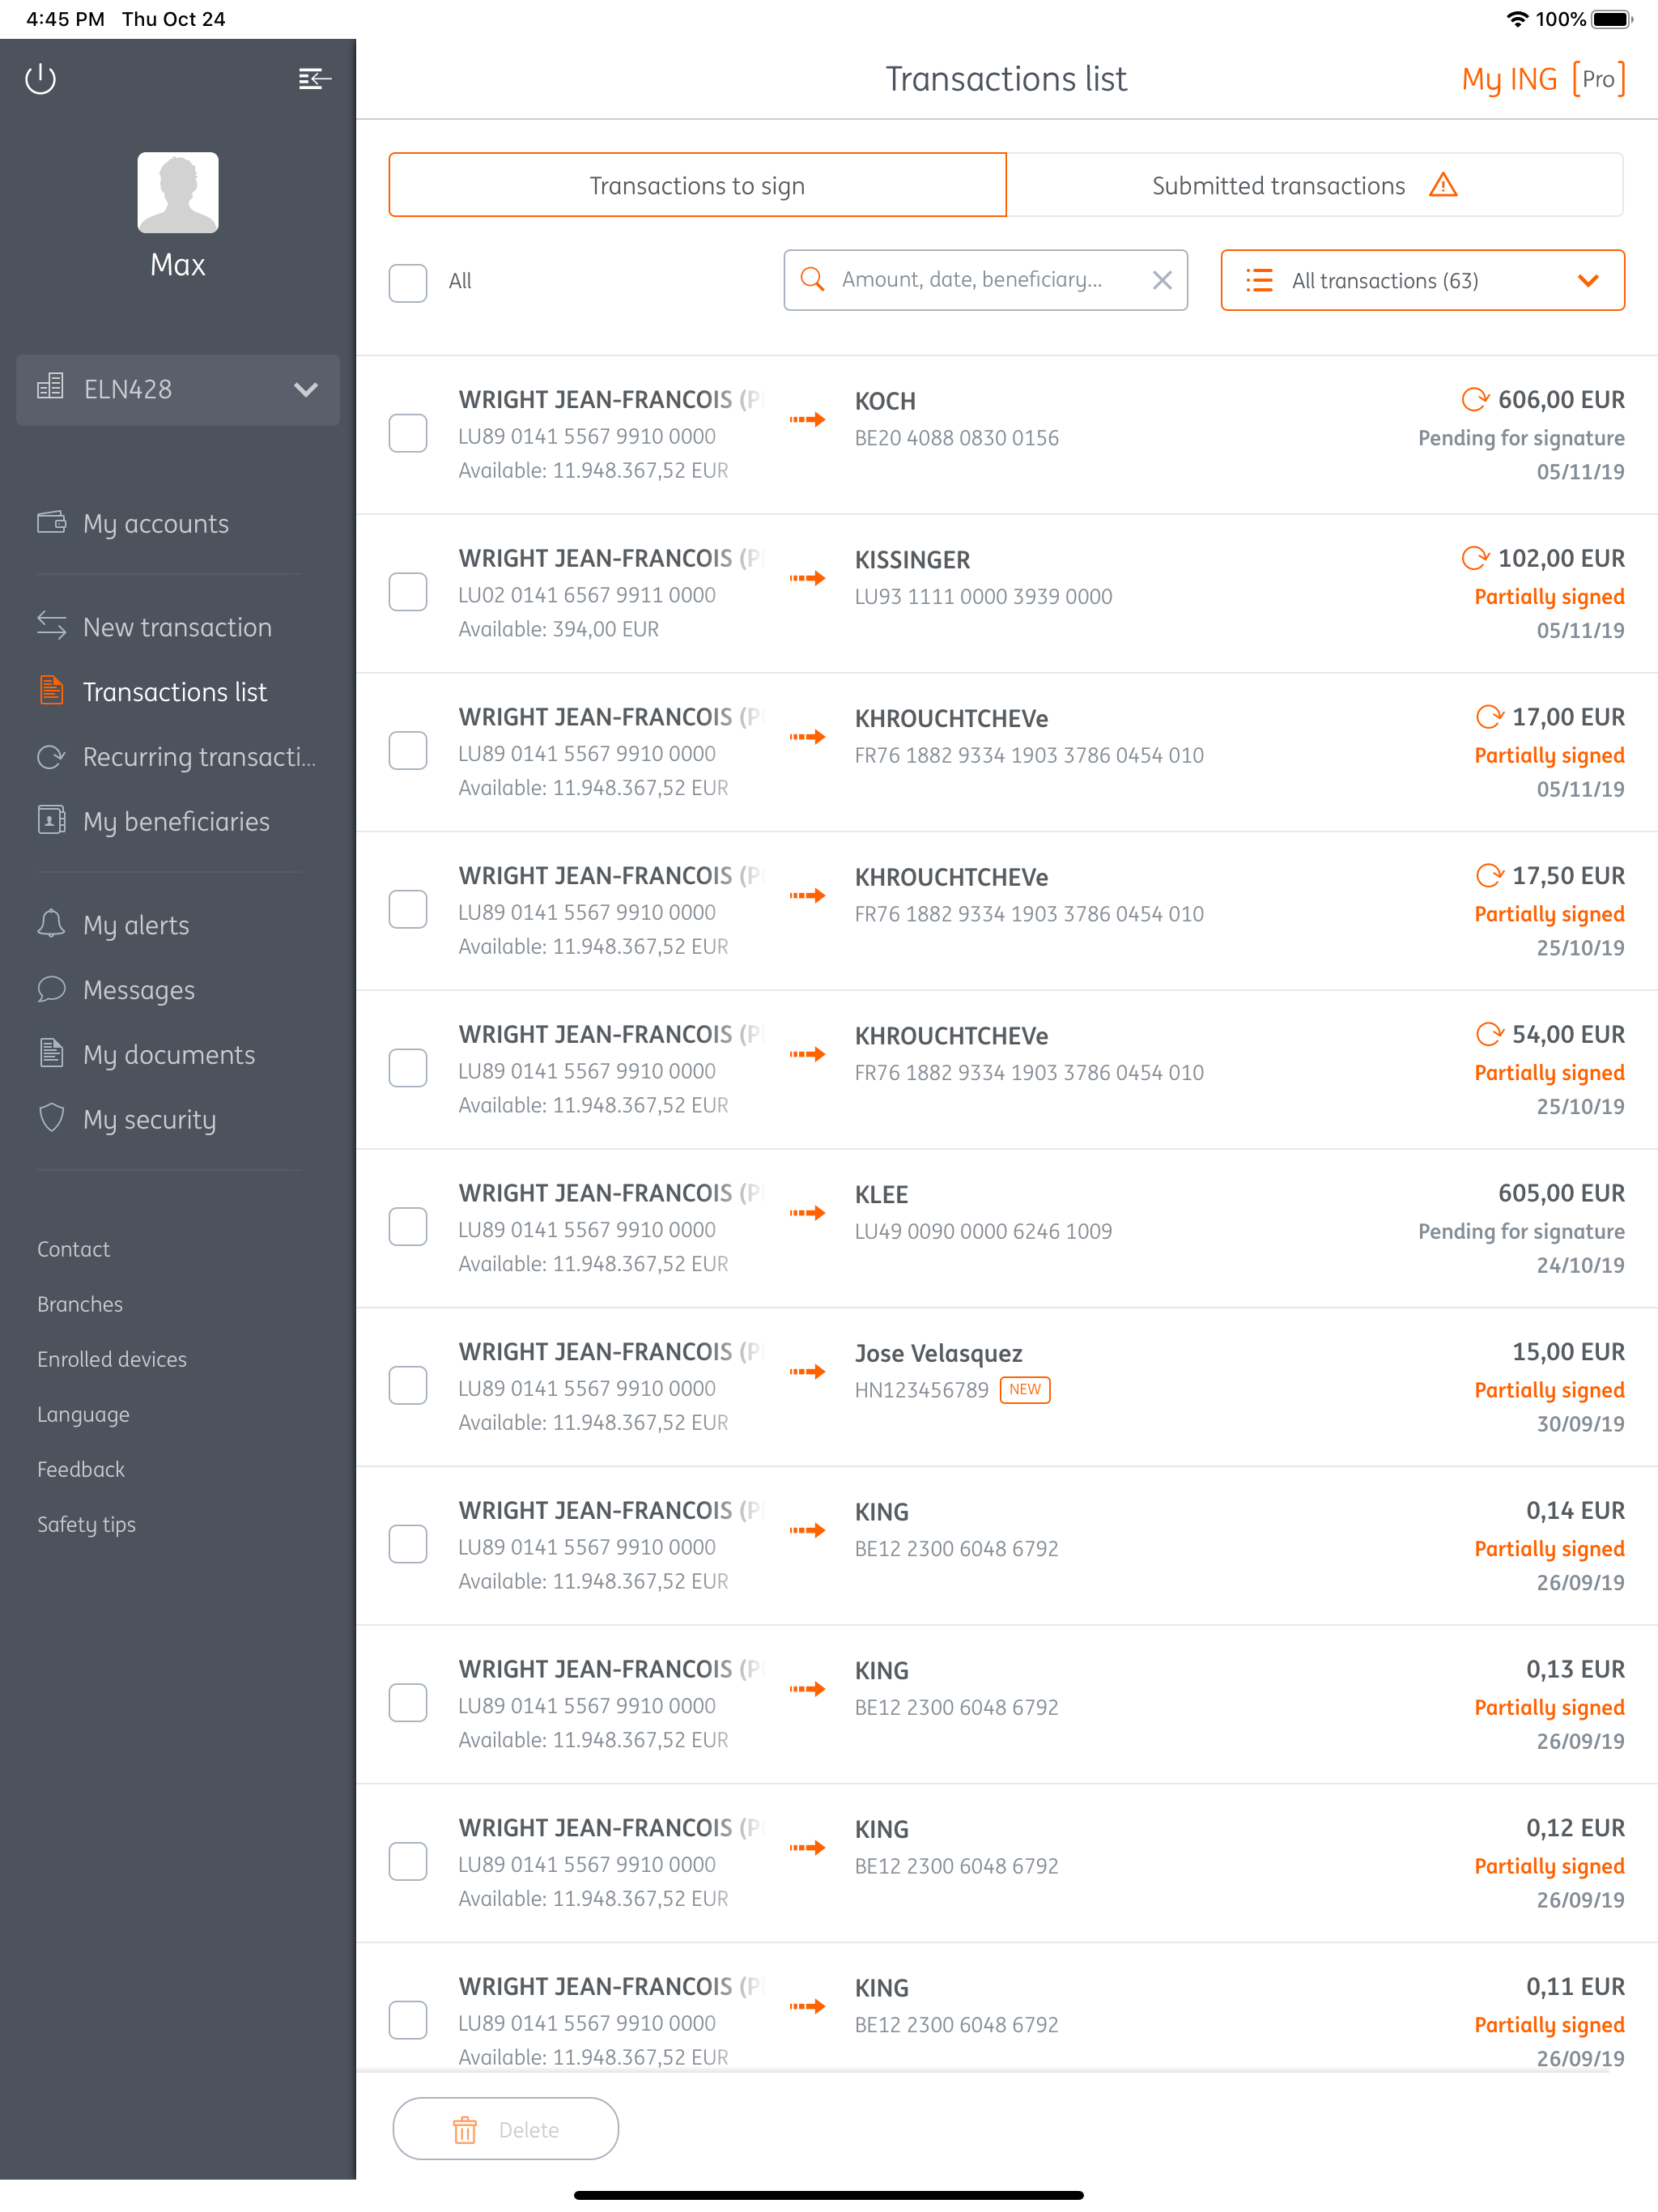Select the KING 0,12 EUR checkbox
Viewport: 1658px width, 2212px height.
click(x=408, y=1861)
